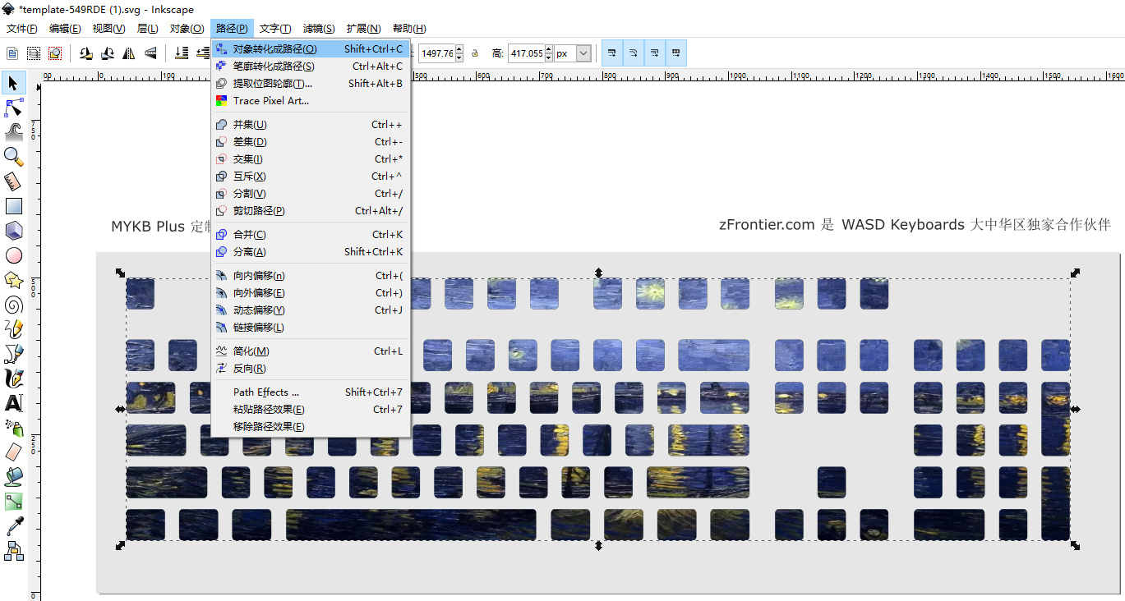Click the Lower to Bottom icon

coord(182,53)
